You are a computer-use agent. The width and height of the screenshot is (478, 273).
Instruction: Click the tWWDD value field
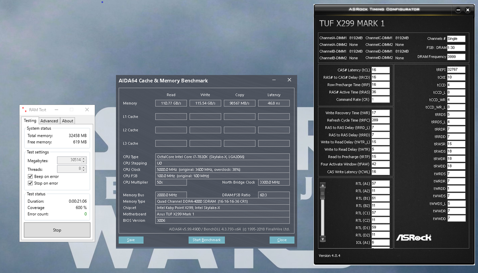(x=456, y=219)
